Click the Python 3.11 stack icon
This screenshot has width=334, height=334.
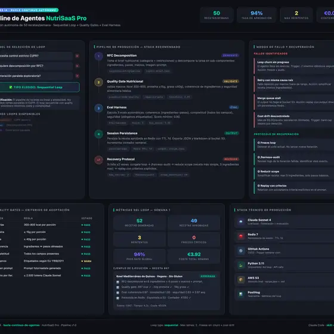pos(241,265)
